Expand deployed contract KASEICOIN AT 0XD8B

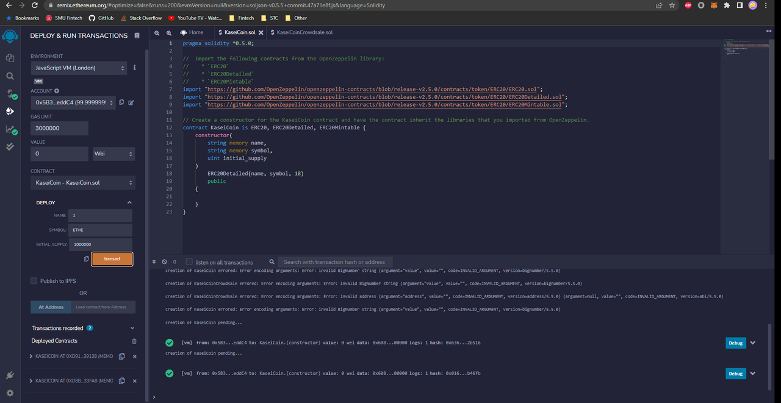(x=31, y=381)
